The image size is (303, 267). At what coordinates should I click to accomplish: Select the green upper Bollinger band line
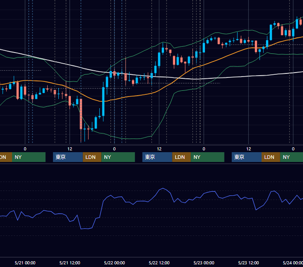(x=151, y=47)
